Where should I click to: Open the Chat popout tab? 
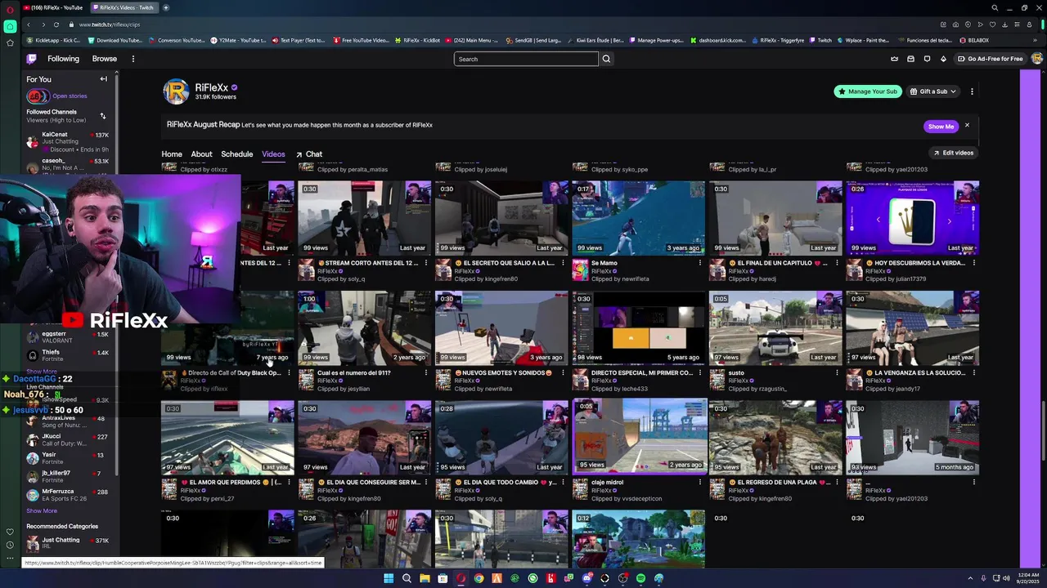309,154
